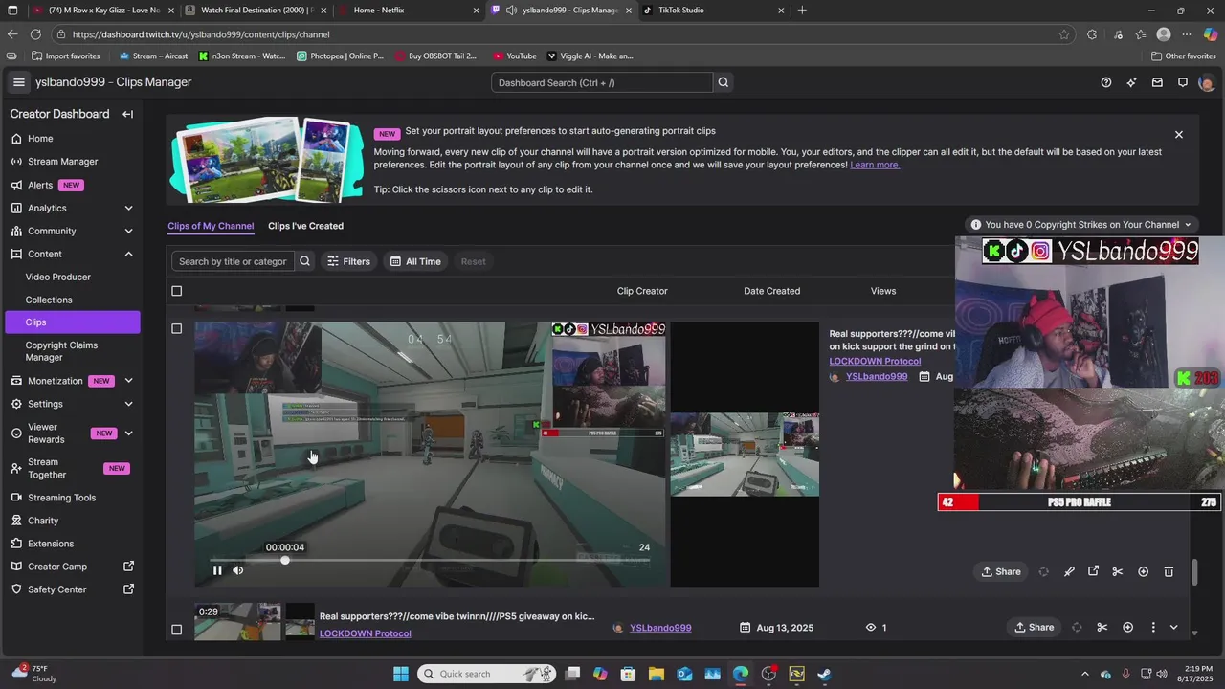Toggle the select-all clips checkbox
Image resolution: width=1225 pixels, height=689 pixels.
point(176,291)
